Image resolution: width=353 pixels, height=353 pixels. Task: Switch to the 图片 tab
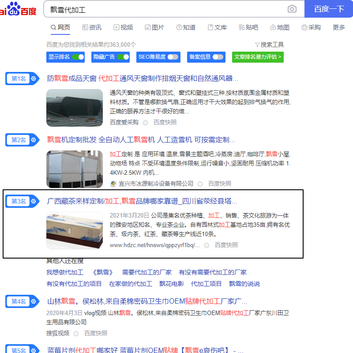[154, 27]
